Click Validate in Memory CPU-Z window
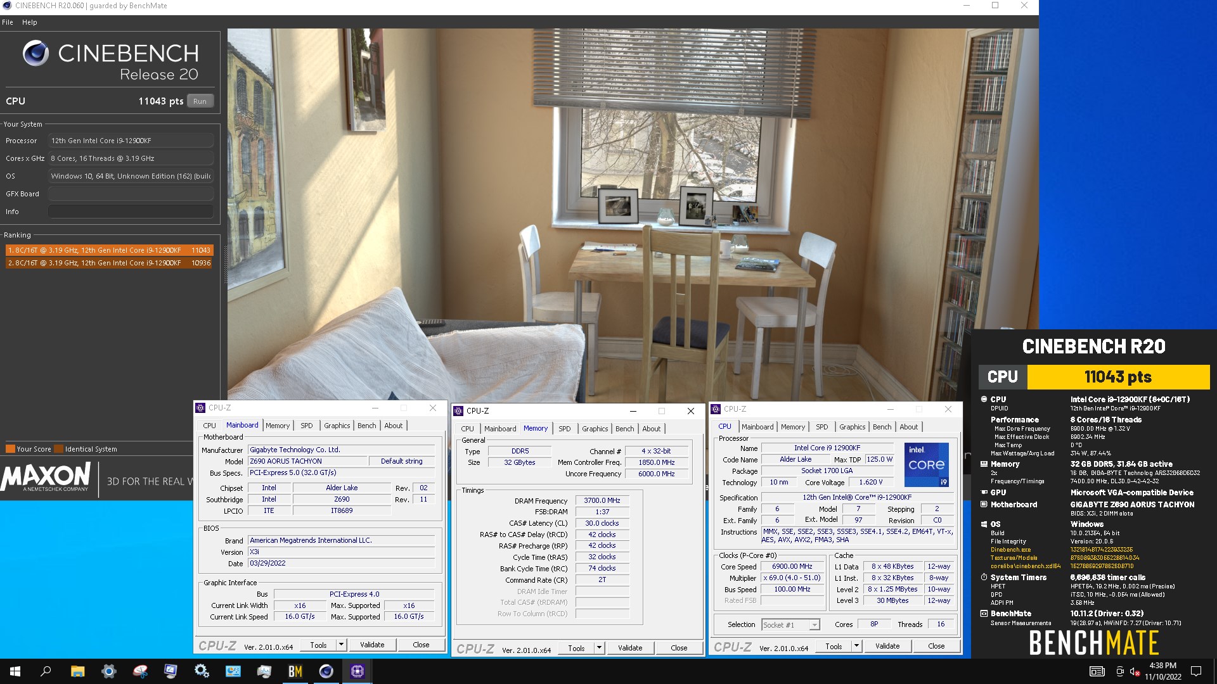Screen dimensions: 1217x684 [630, 648]
